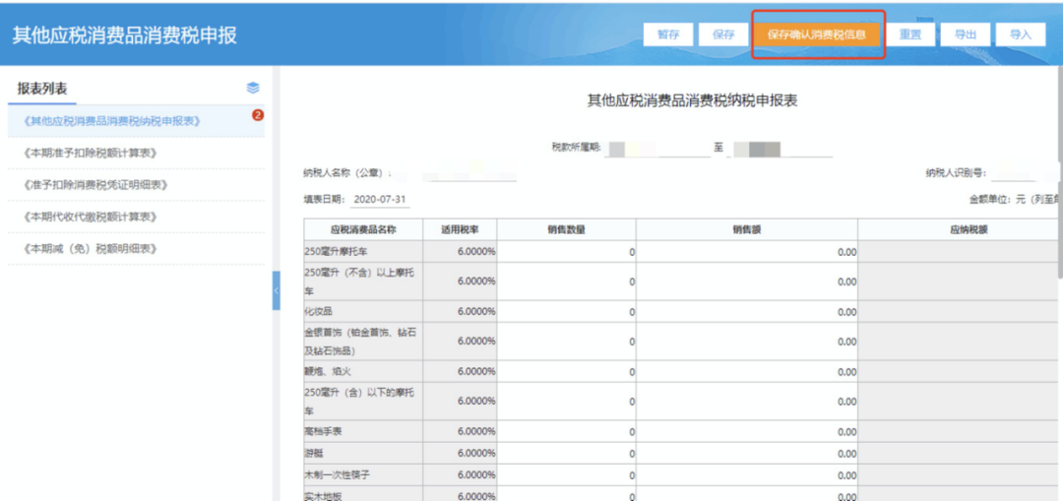Click 销售额 cell for 250毫升（不含）以上摩托车
Viewport: 1063px width, 501px height.
(746, 282)
